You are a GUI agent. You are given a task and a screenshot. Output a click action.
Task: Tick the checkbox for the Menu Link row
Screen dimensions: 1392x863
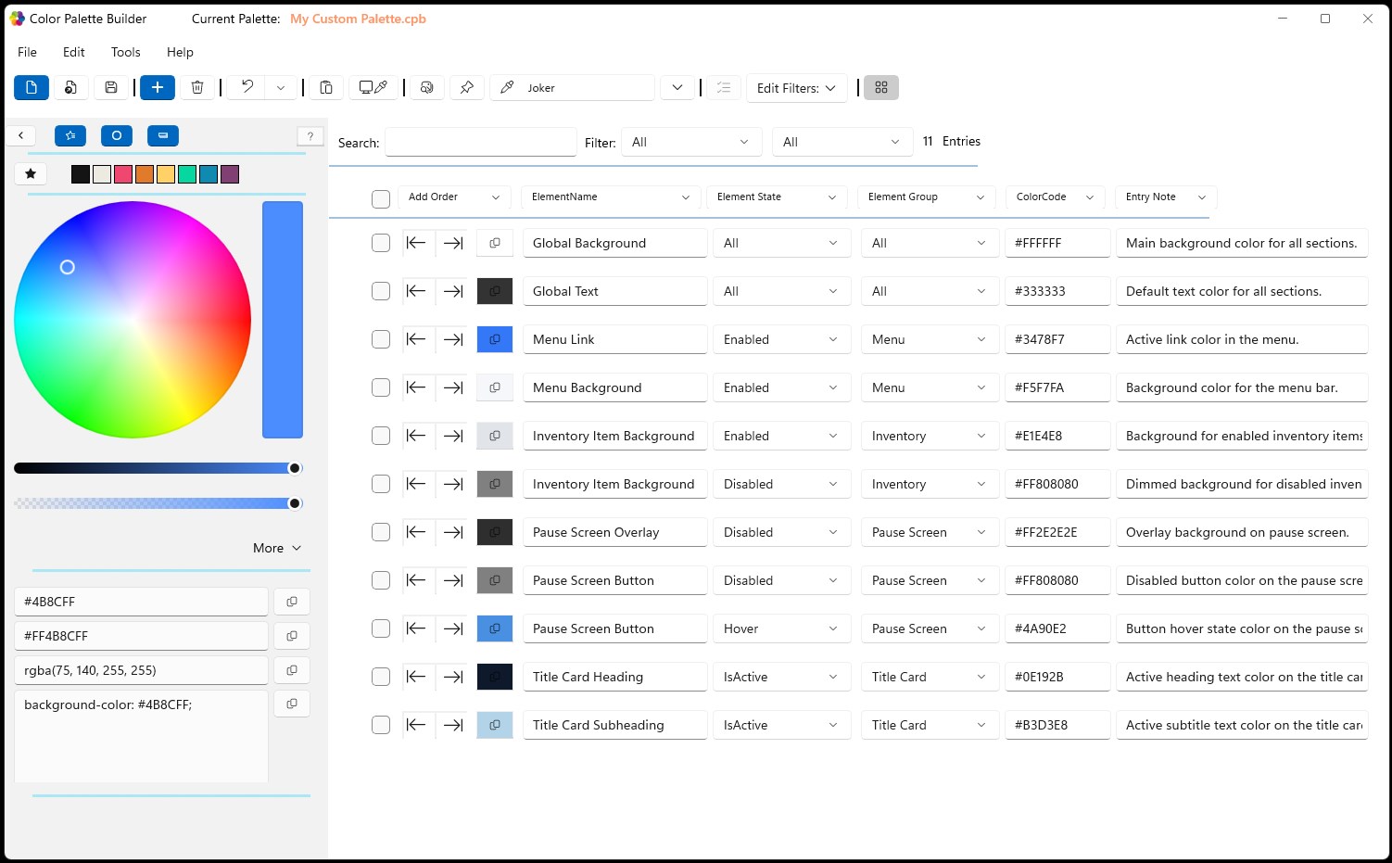tap(381, 339)
